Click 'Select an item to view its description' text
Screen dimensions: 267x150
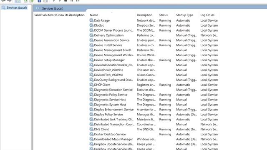pyautogui.click(x=60, y=15)
